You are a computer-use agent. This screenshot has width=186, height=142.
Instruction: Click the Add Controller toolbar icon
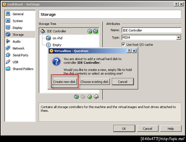click(x=90, y=97)
